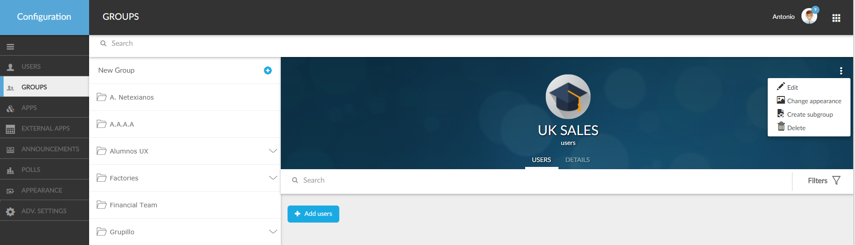Viewport: 855px width, 245px height.
Task: Click the Filters funnel icon
Action: click(837, 180)
